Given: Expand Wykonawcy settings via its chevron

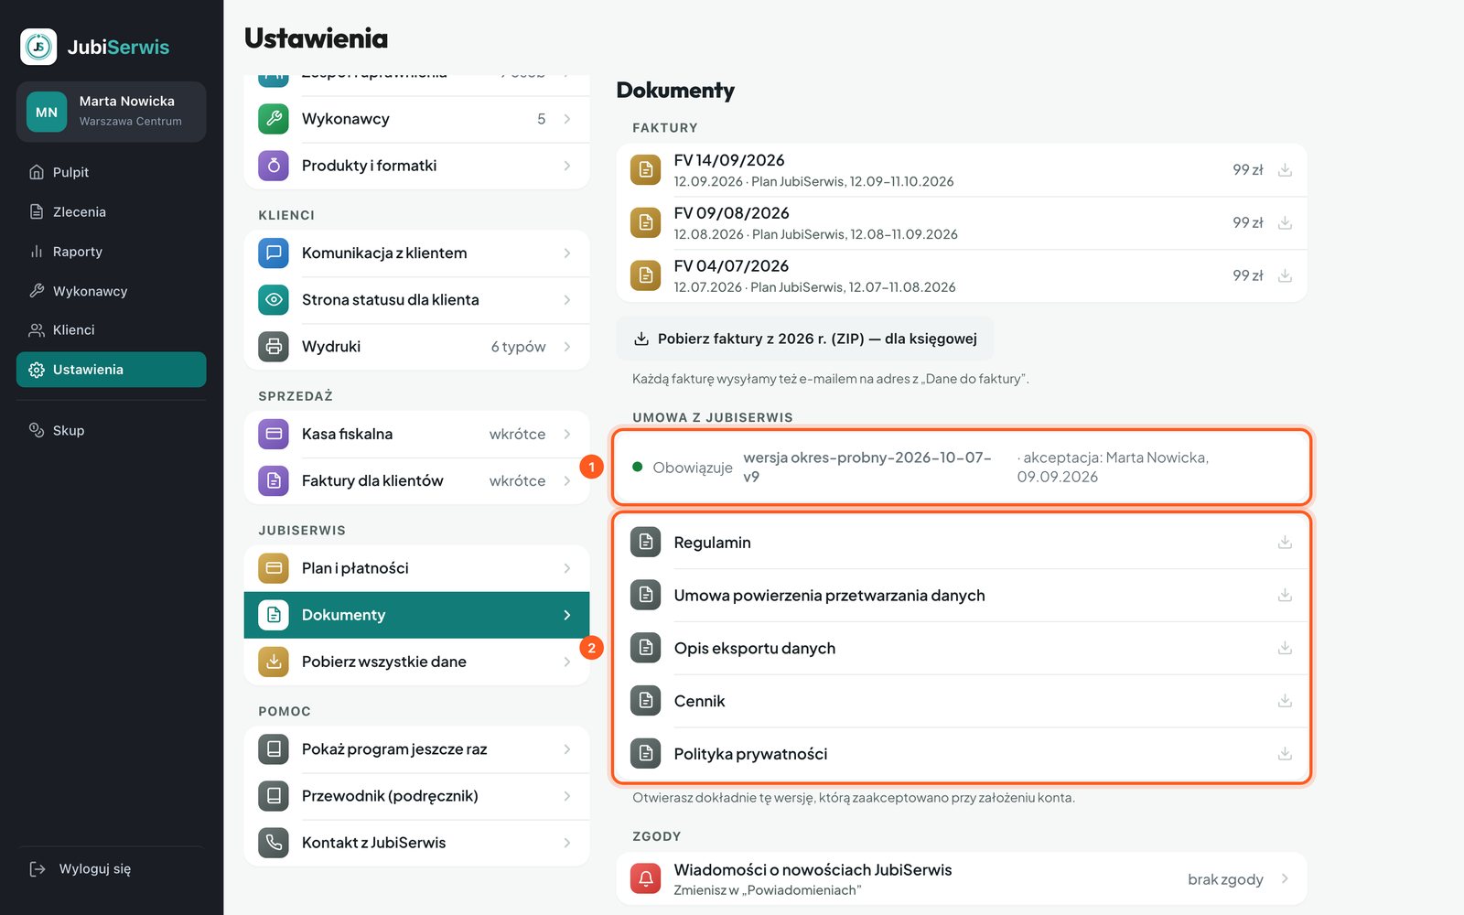Looking at the screenshot, I should click(567, 119).
